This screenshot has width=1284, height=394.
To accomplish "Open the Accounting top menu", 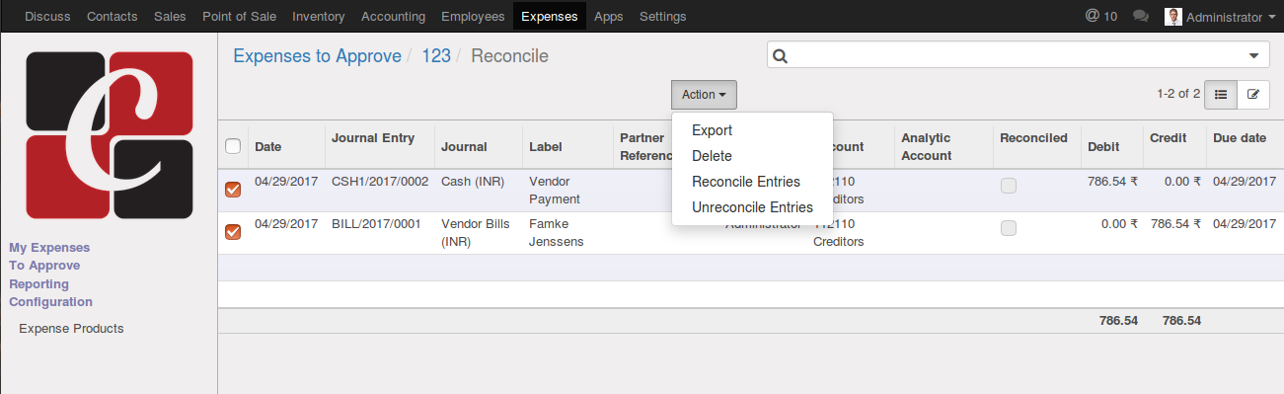I will tap(393, 16).
